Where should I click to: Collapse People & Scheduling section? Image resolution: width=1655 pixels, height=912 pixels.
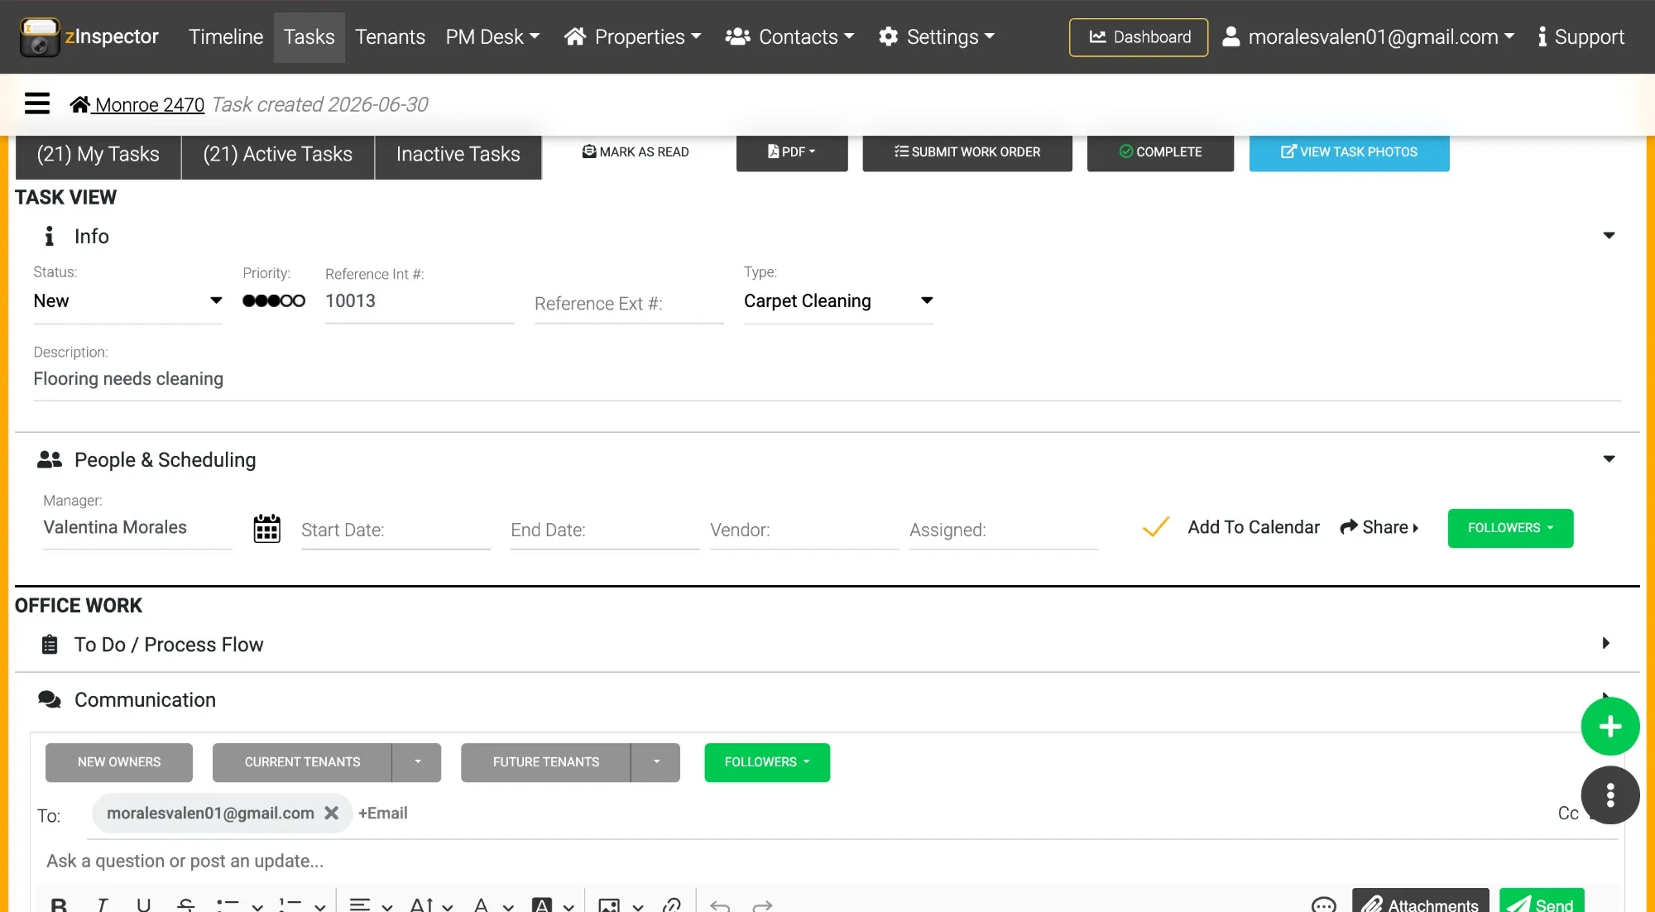coord(1609,459)
